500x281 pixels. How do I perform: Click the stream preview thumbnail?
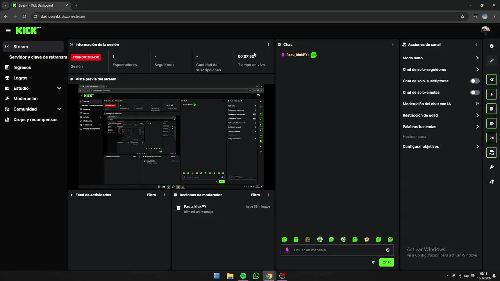tap(171, 137)
